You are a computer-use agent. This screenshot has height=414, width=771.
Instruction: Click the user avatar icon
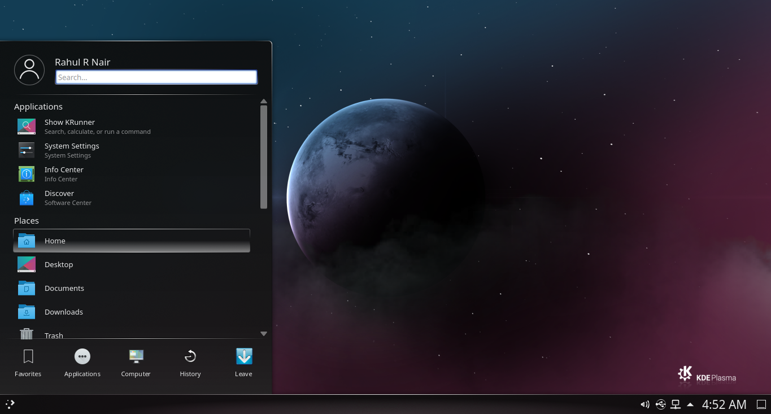click(29, 70)
